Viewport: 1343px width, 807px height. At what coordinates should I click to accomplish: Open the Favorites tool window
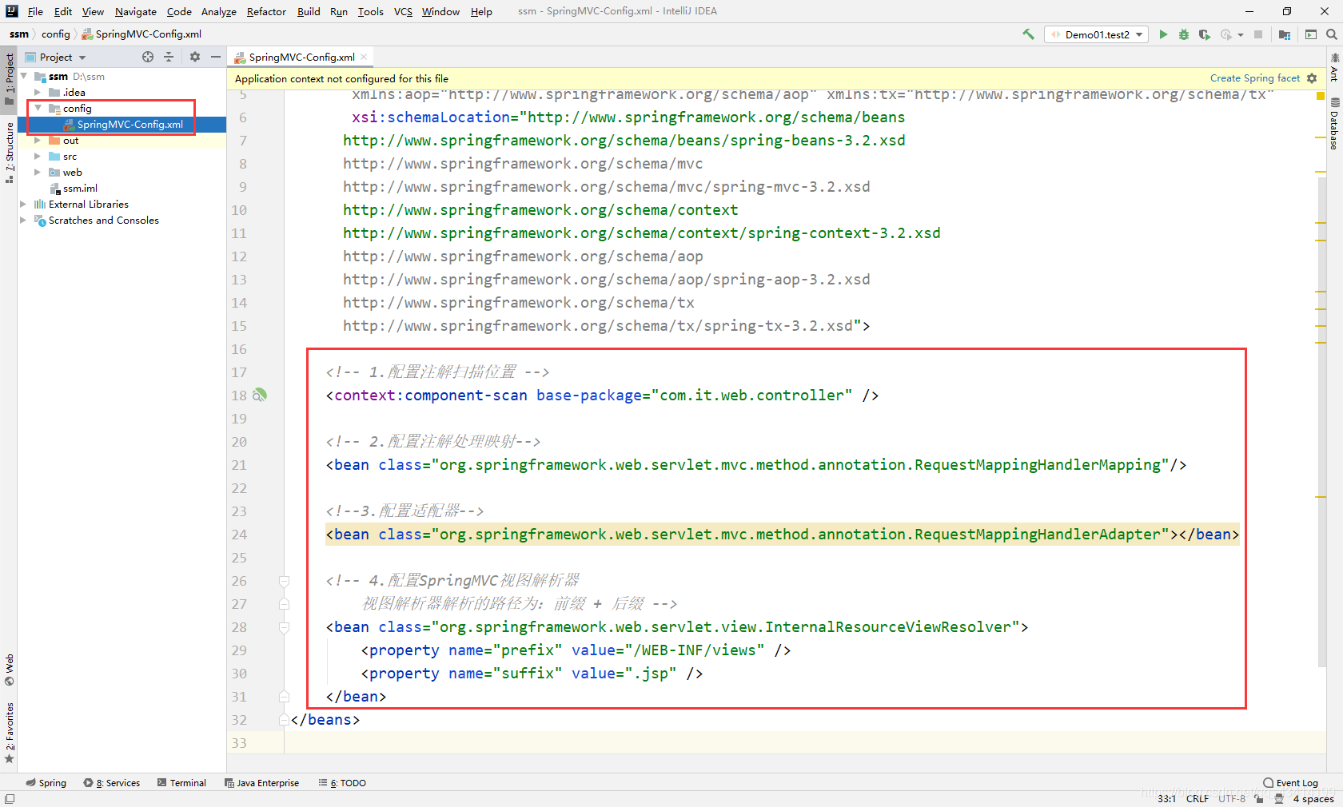coord(9,733)
